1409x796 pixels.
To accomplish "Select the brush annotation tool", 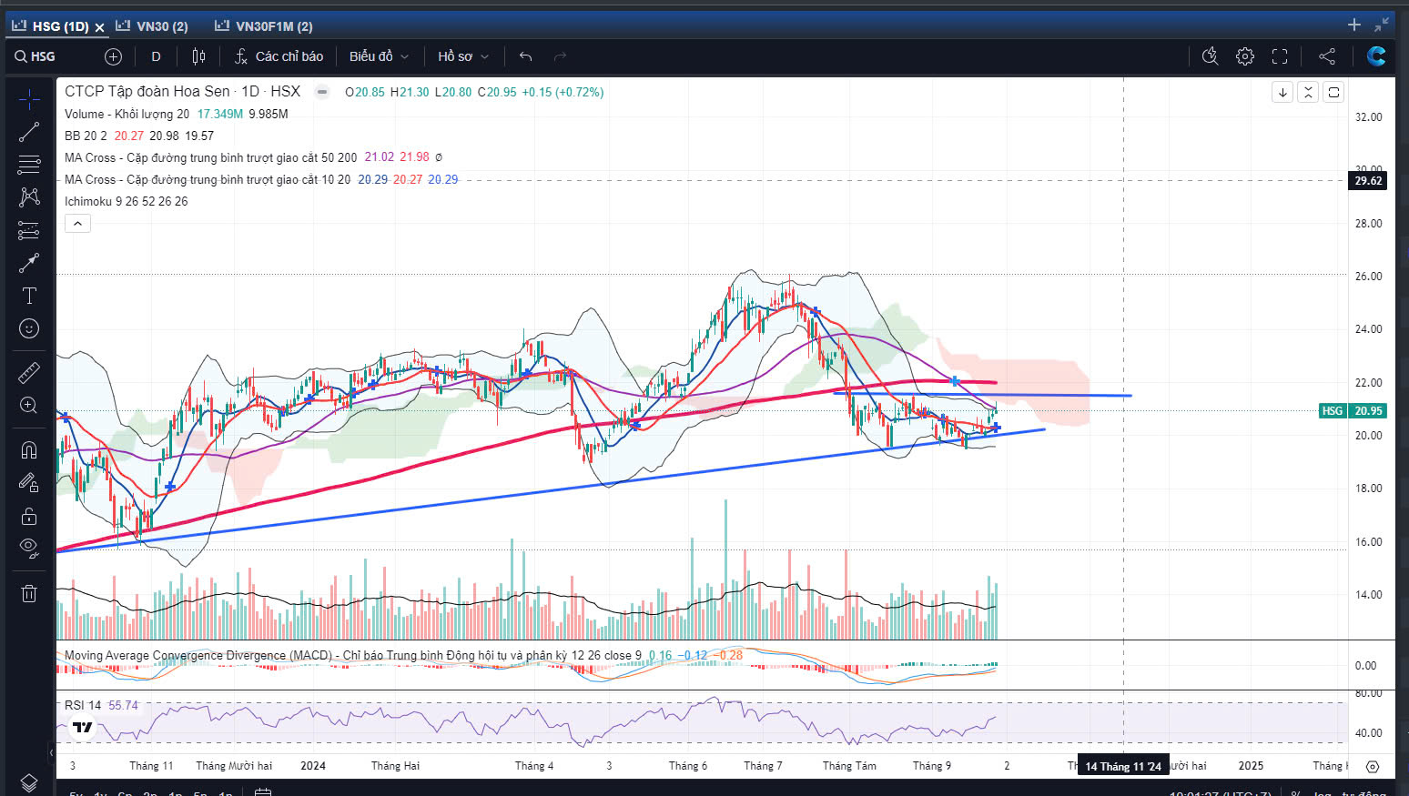I will coord(29,263).
